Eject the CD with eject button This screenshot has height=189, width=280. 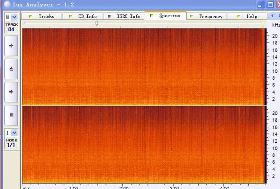[11, 69]
